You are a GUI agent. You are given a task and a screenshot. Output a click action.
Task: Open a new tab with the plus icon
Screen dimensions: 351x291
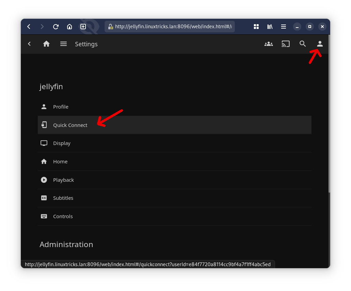83,27
